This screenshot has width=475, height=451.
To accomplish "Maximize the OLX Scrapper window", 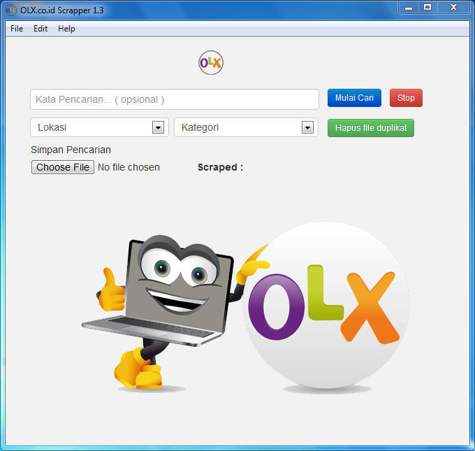I will pos(427,7).
